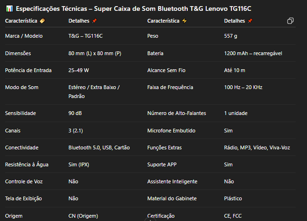Copy the table using the copy icon
Image resolution: width=307 pixels, height=221 pixels.
(290, 21)
